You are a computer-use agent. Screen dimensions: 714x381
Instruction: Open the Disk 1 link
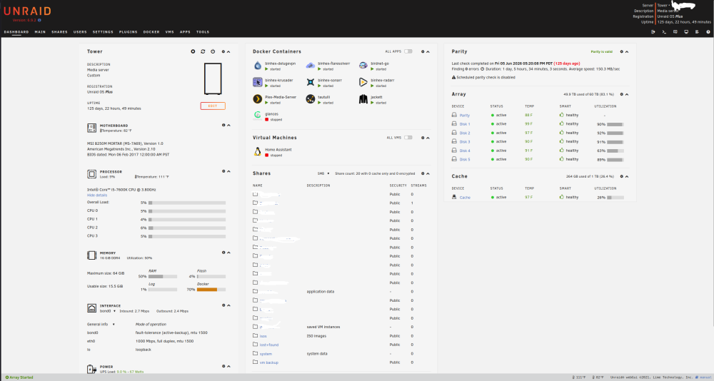[465, 124]
